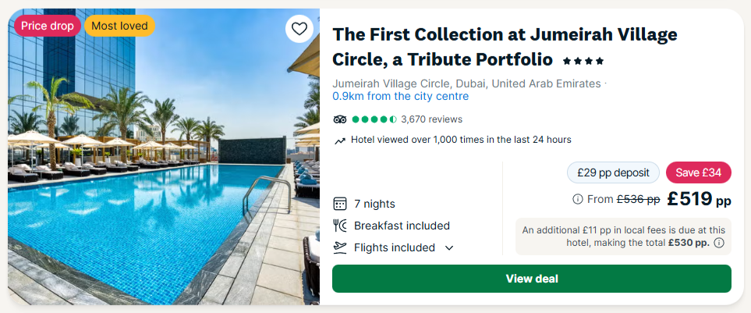Click the green View deal button

(x=532, y=279)
